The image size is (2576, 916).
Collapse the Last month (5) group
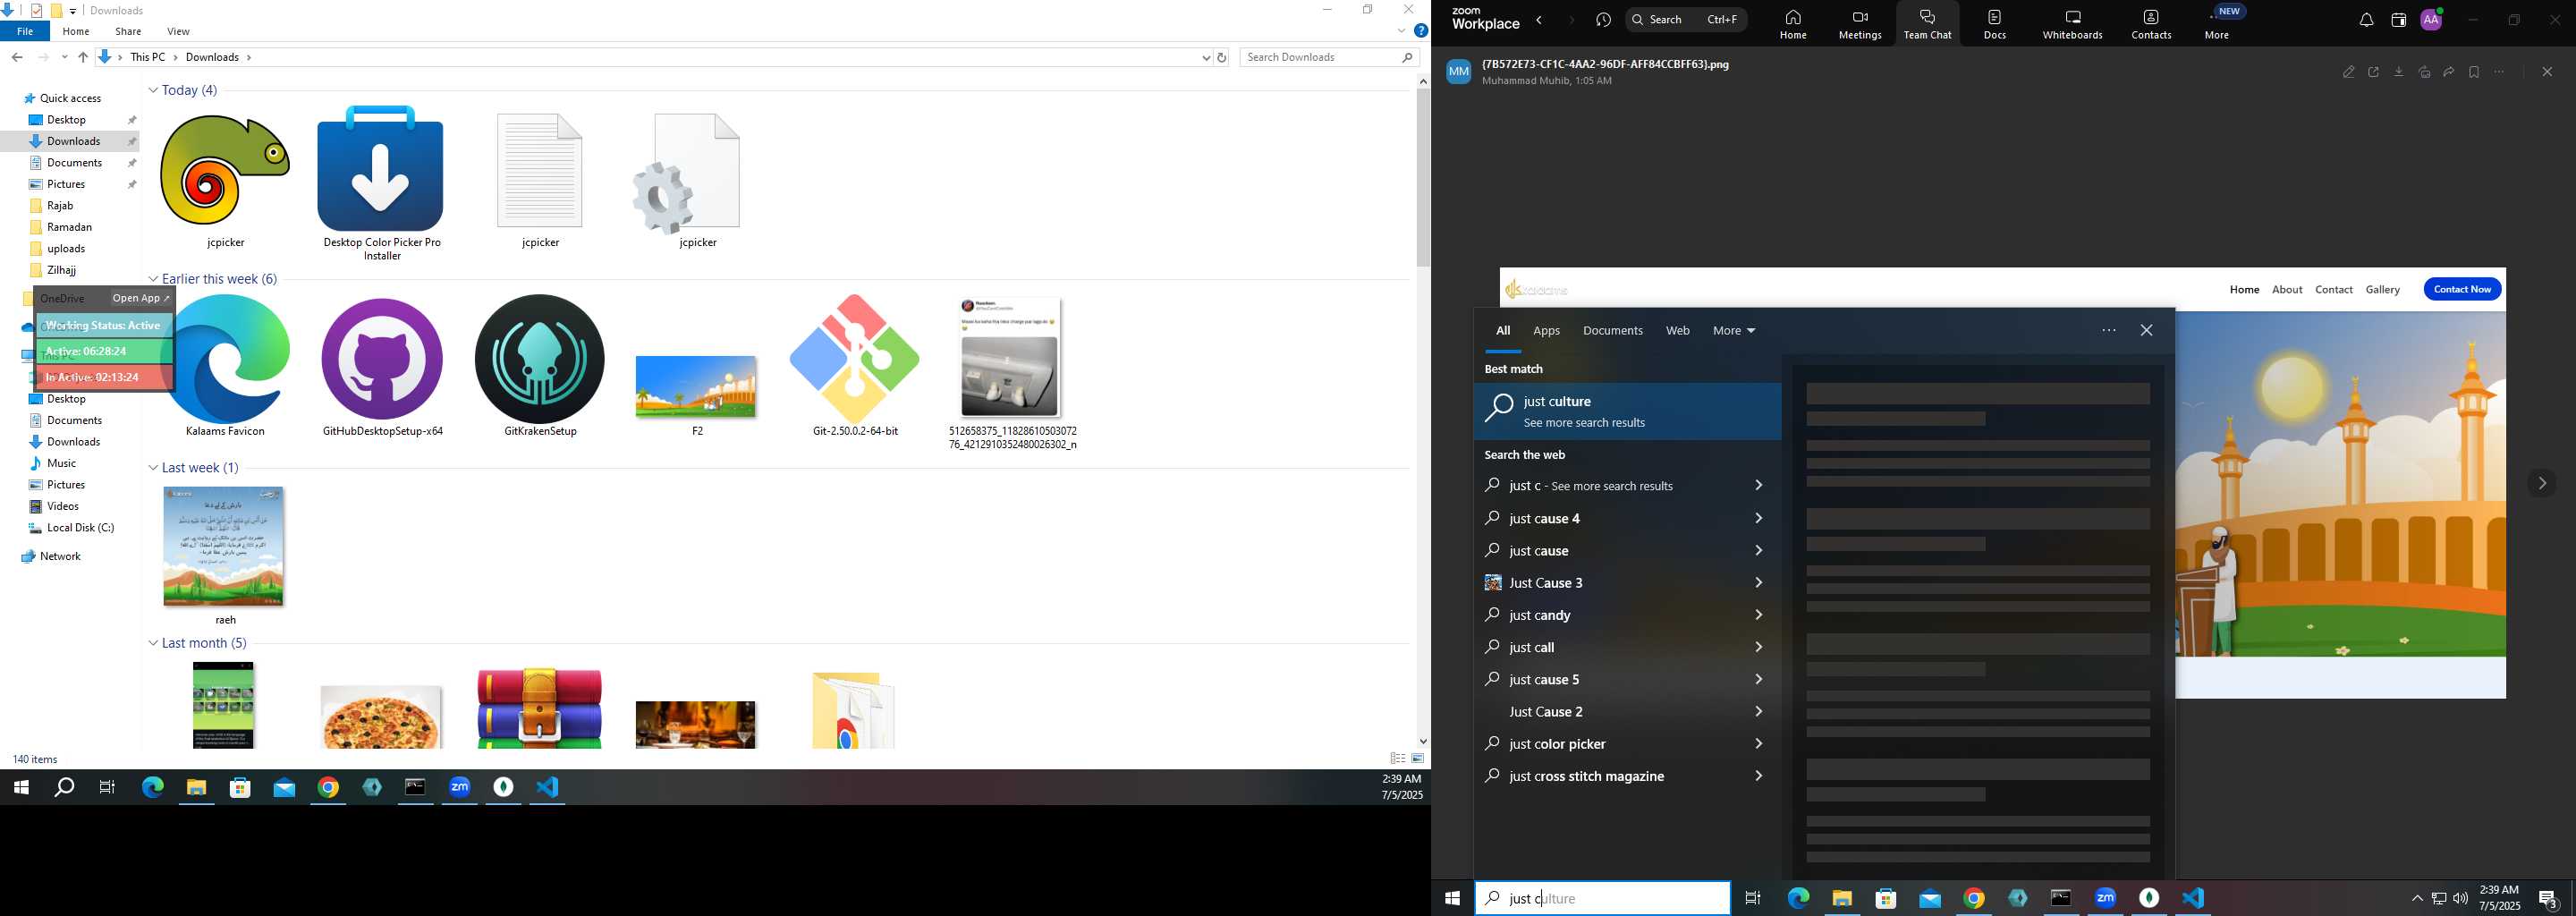[x=153, y=644]
